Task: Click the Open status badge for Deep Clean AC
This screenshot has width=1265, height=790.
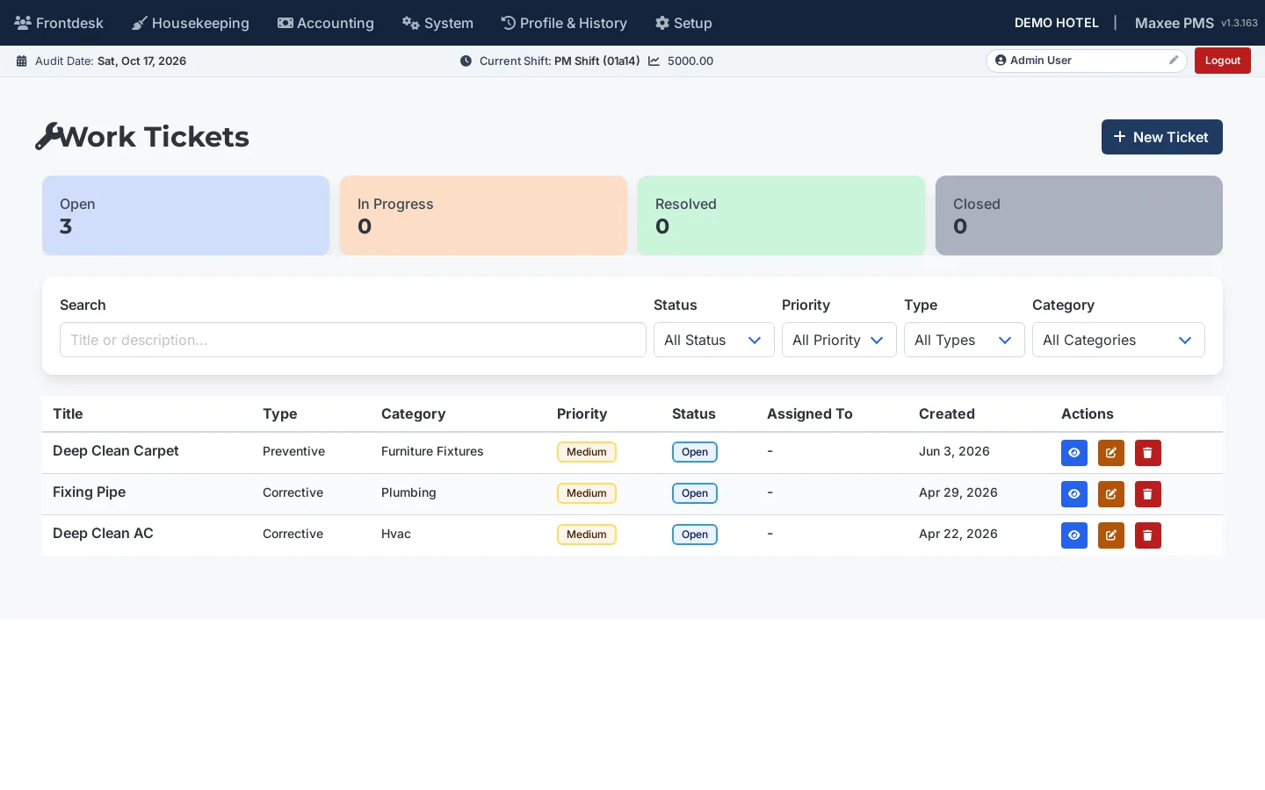Action: click(695, 535)
